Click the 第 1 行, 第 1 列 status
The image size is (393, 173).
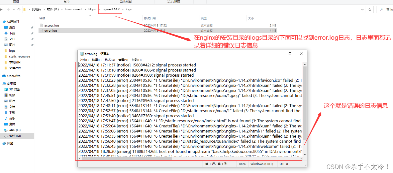216,164
